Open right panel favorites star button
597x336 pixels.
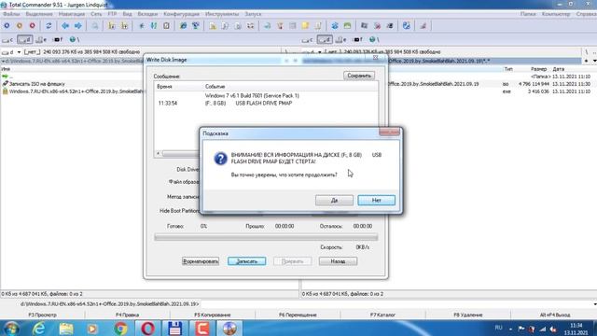tap(587, 61)
